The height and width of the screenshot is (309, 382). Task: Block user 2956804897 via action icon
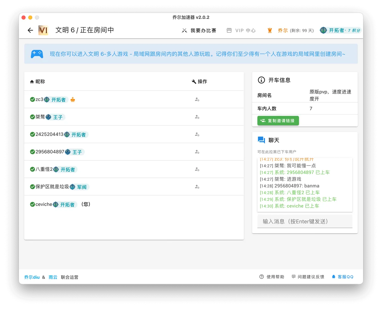[197, 152]
